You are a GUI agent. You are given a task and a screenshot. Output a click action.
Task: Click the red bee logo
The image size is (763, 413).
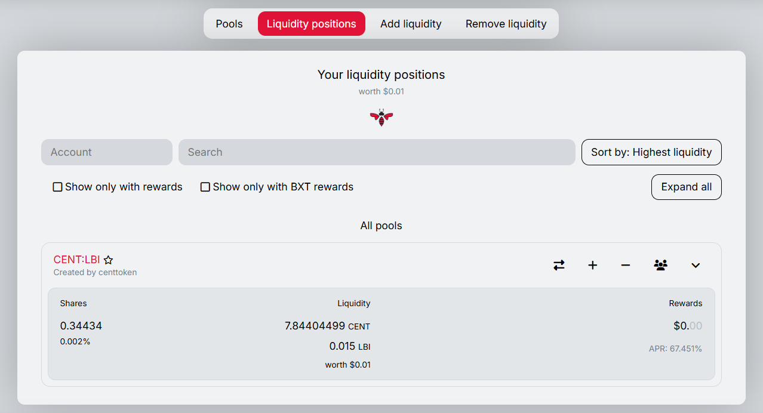coord(381,117)
